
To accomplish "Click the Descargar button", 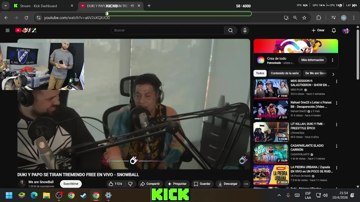I will click(228, 184).
